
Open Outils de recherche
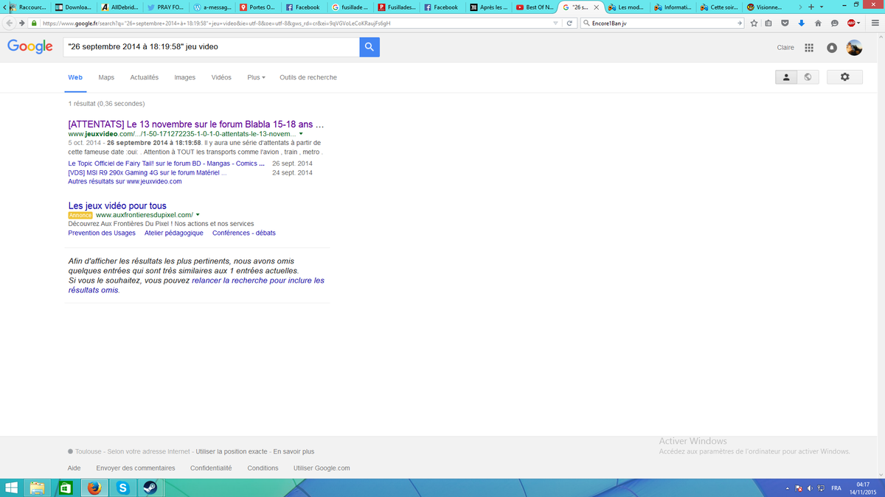308,77
